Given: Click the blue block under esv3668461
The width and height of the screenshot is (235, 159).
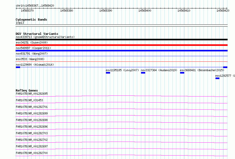Looking at the screenshot, I should coord(182,73).
